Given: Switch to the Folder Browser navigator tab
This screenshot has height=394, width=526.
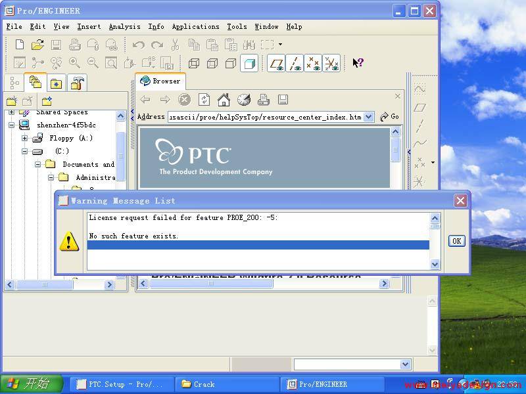Looking at the screenshot, I should click(x=36, y=82).
